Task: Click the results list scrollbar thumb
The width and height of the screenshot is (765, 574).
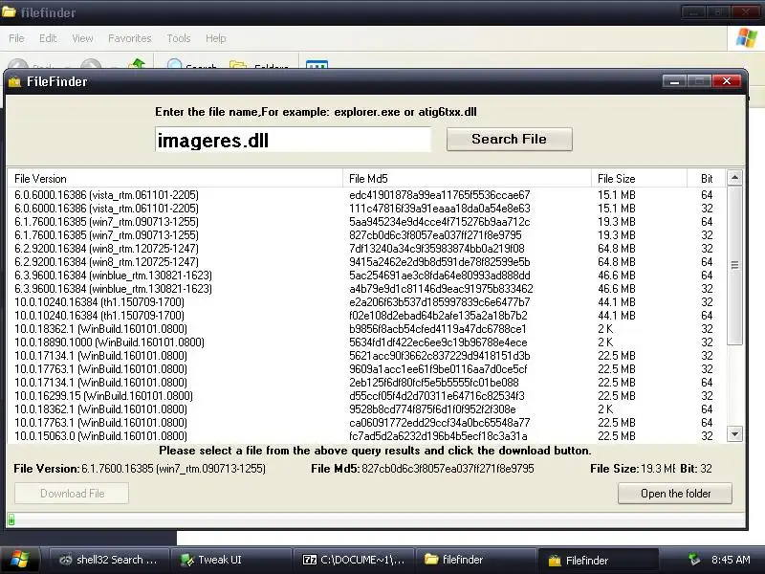Action: click(734, 265)
